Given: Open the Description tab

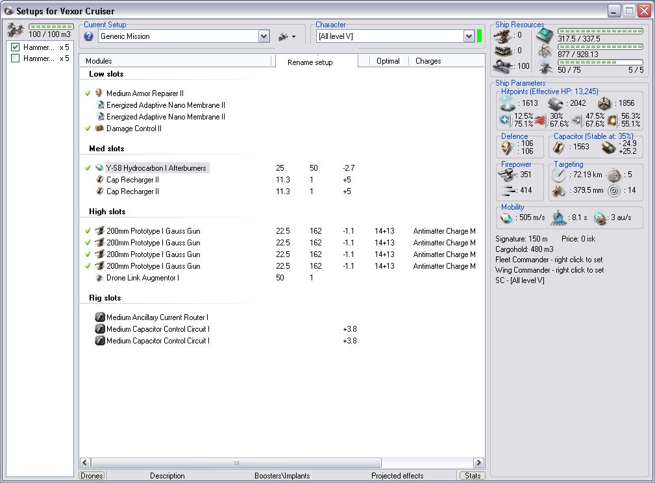Looking at the screenshot, I should 167,475.
